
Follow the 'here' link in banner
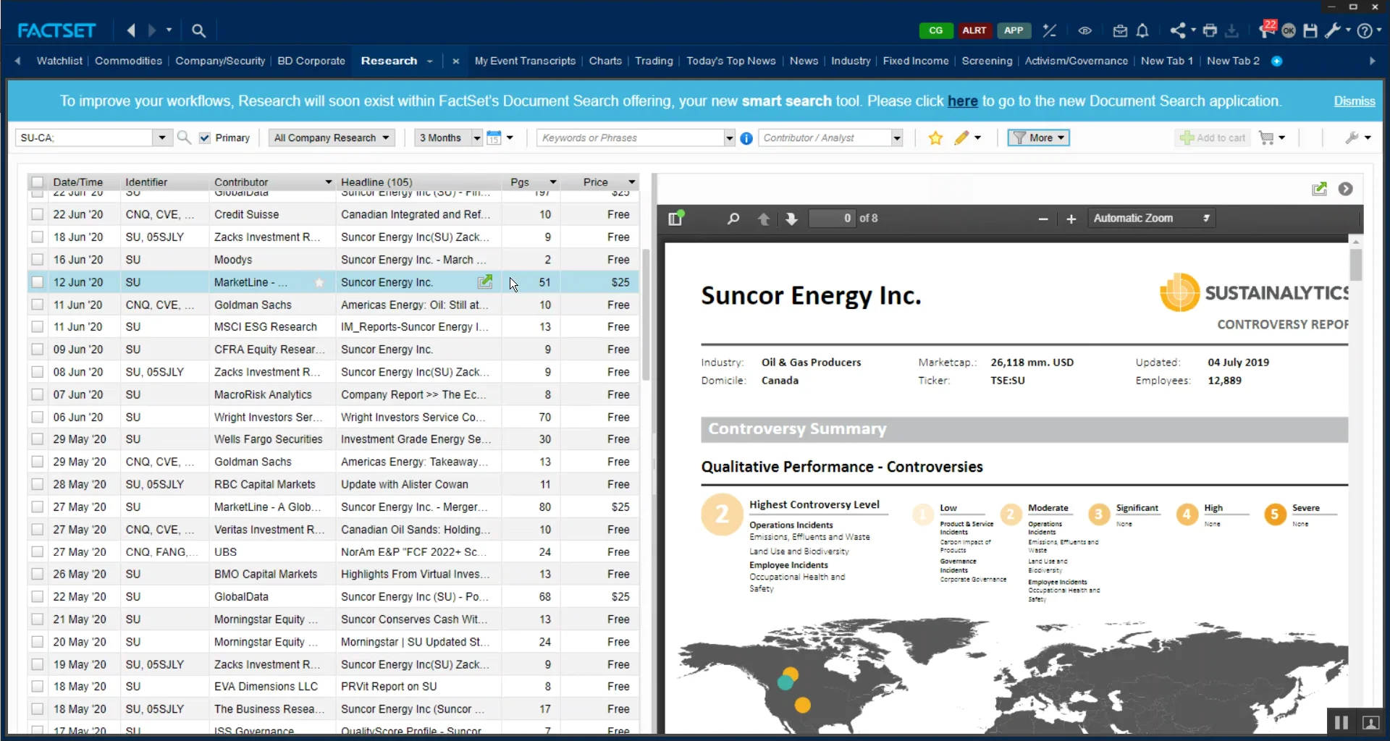[962, 101]
